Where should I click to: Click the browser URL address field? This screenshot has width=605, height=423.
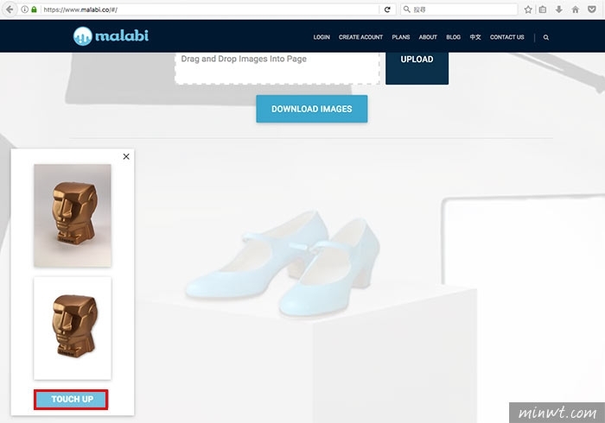tap(208, 9)
